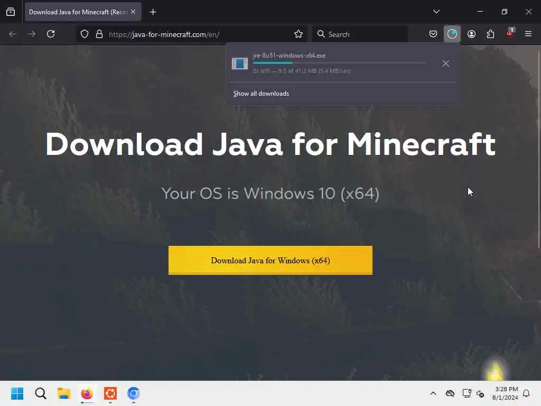Toggle the downloads panel button

[x=452, y=34]
